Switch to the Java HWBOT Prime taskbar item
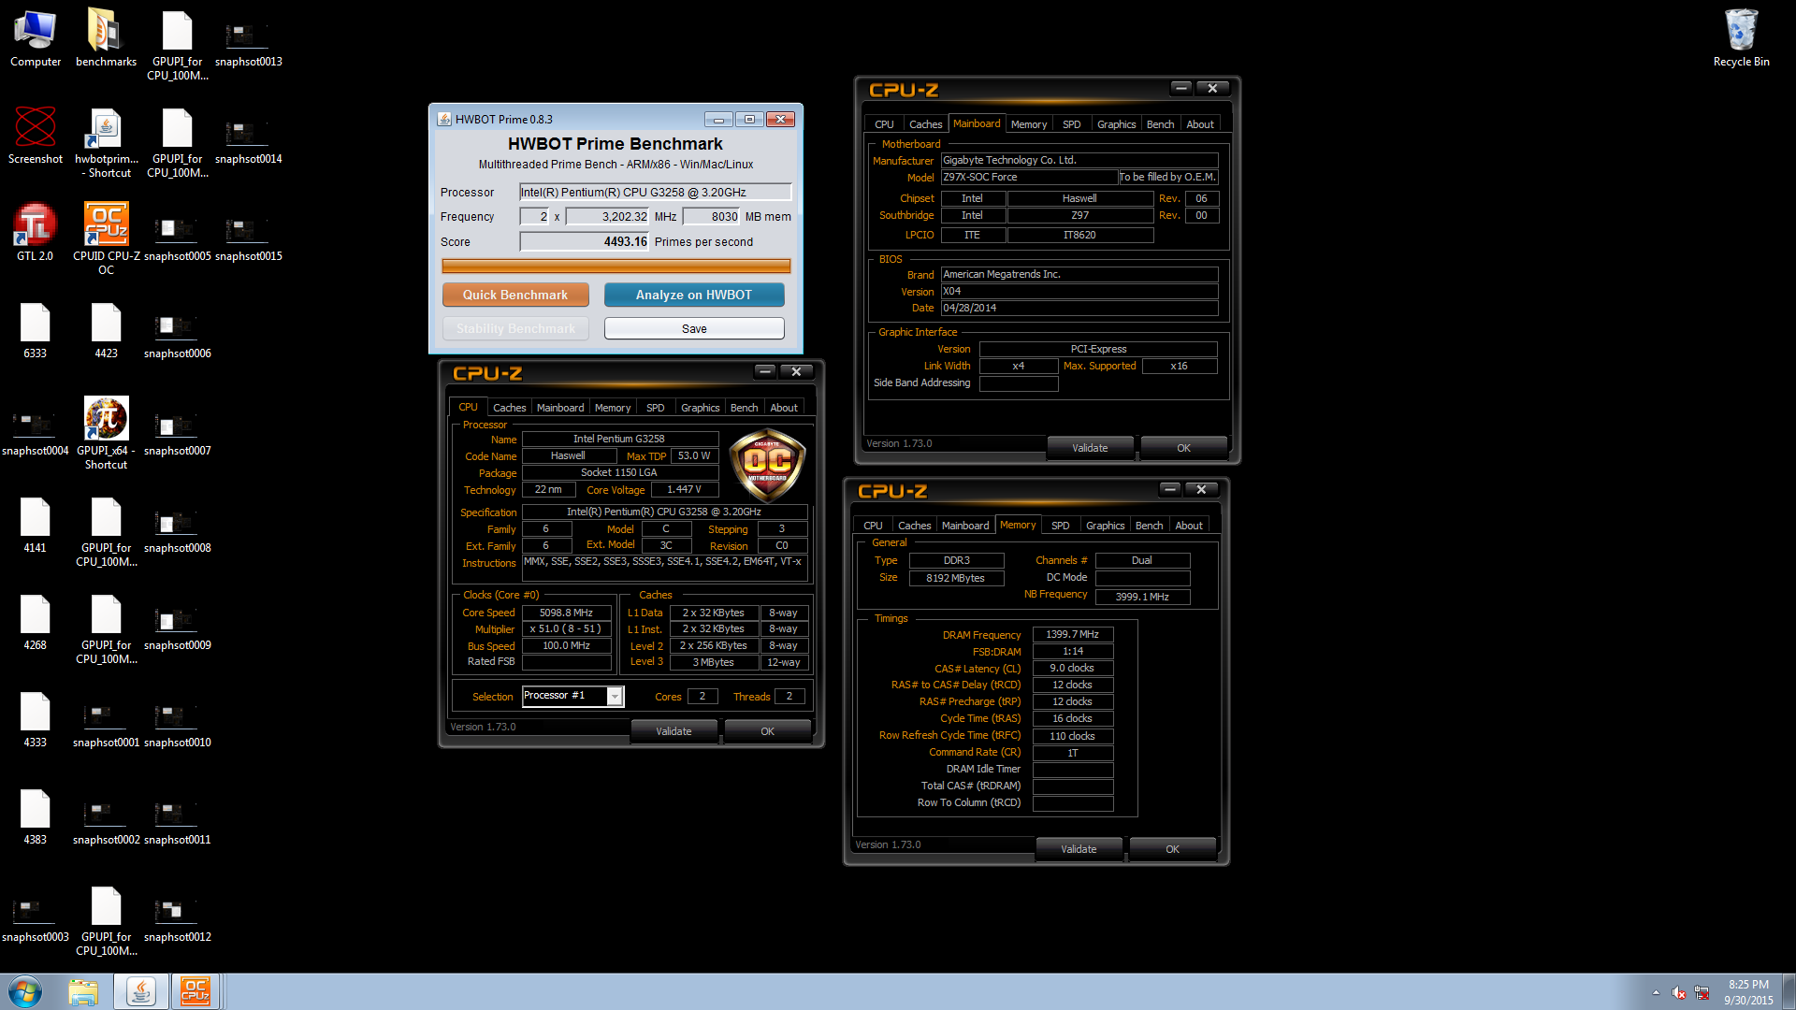Screen dimensions: 1796x1010 point(141,991)
